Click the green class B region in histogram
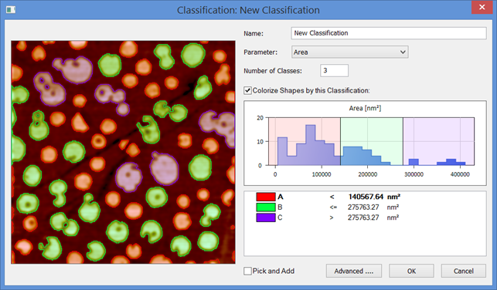This screenshot has width=497, height=290. [372, 141]
